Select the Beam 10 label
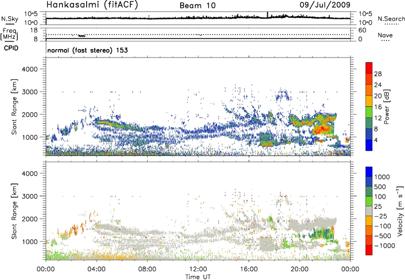This screenshot has width=405, height=280. coord(197,6)
